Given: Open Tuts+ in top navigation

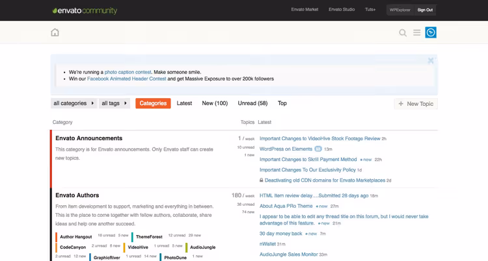Looking at the screenshot, I should (370, 10).
